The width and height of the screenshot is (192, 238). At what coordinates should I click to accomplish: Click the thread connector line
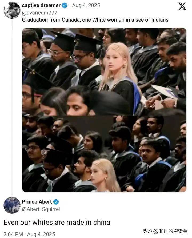12,107
